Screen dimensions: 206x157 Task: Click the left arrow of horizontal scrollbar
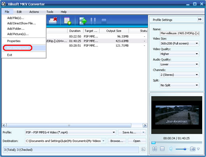(x=4, y=125)
